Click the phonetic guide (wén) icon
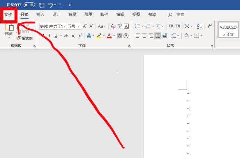Image resolution: width=240 pixels, height=158 pixels. point(120,26)
